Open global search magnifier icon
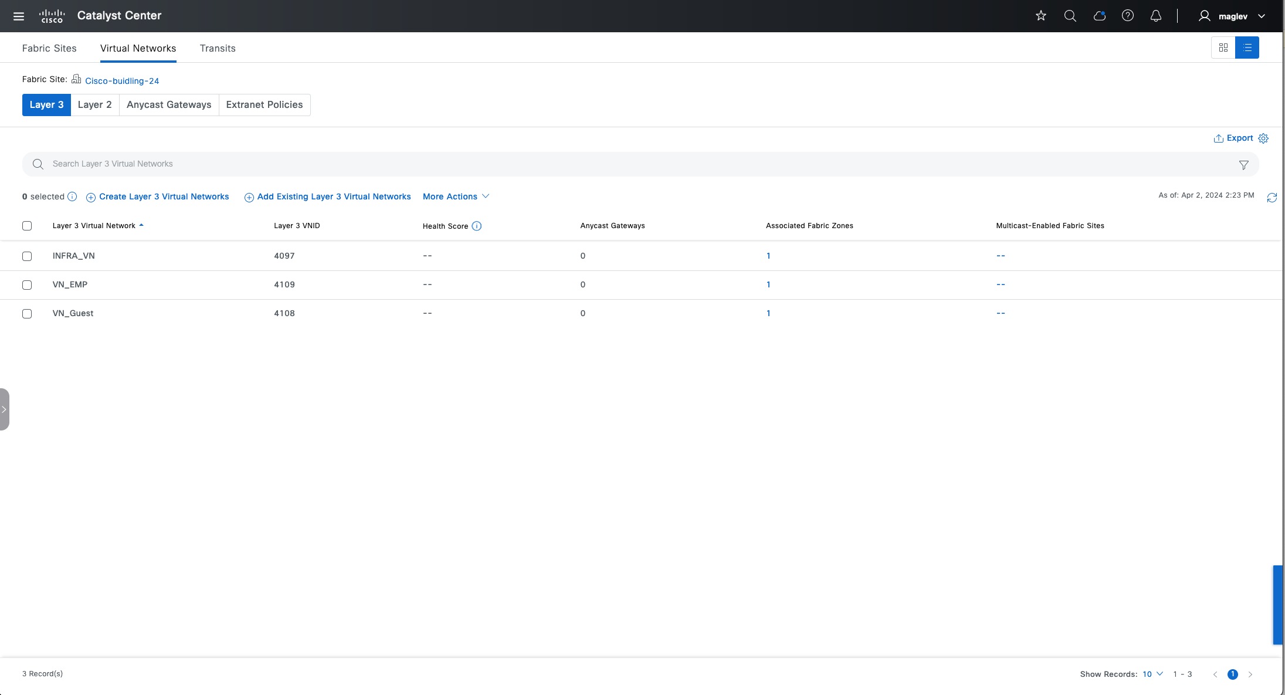Viewport: 1285px width, 695px height. (x=1070, y=16)
